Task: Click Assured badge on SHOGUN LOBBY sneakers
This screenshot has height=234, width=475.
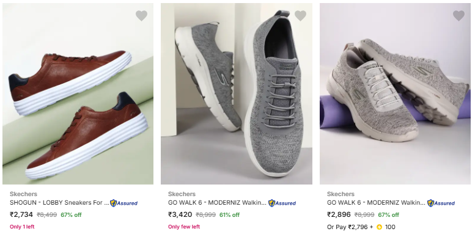Action: pos(123,203)
